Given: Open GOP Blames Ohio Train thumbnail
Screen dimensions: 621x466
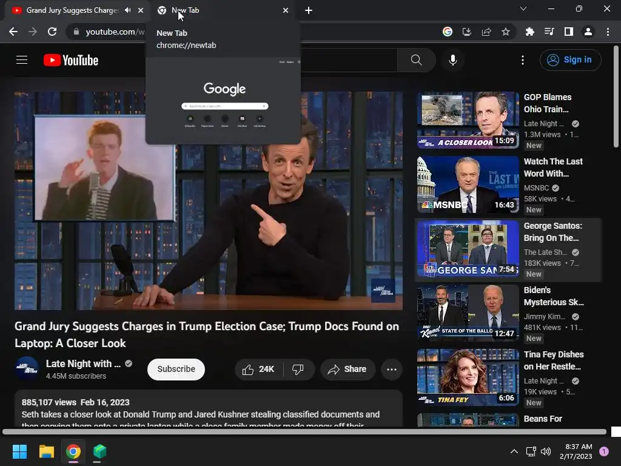Looking at the screenshot, I should point(468,120).
